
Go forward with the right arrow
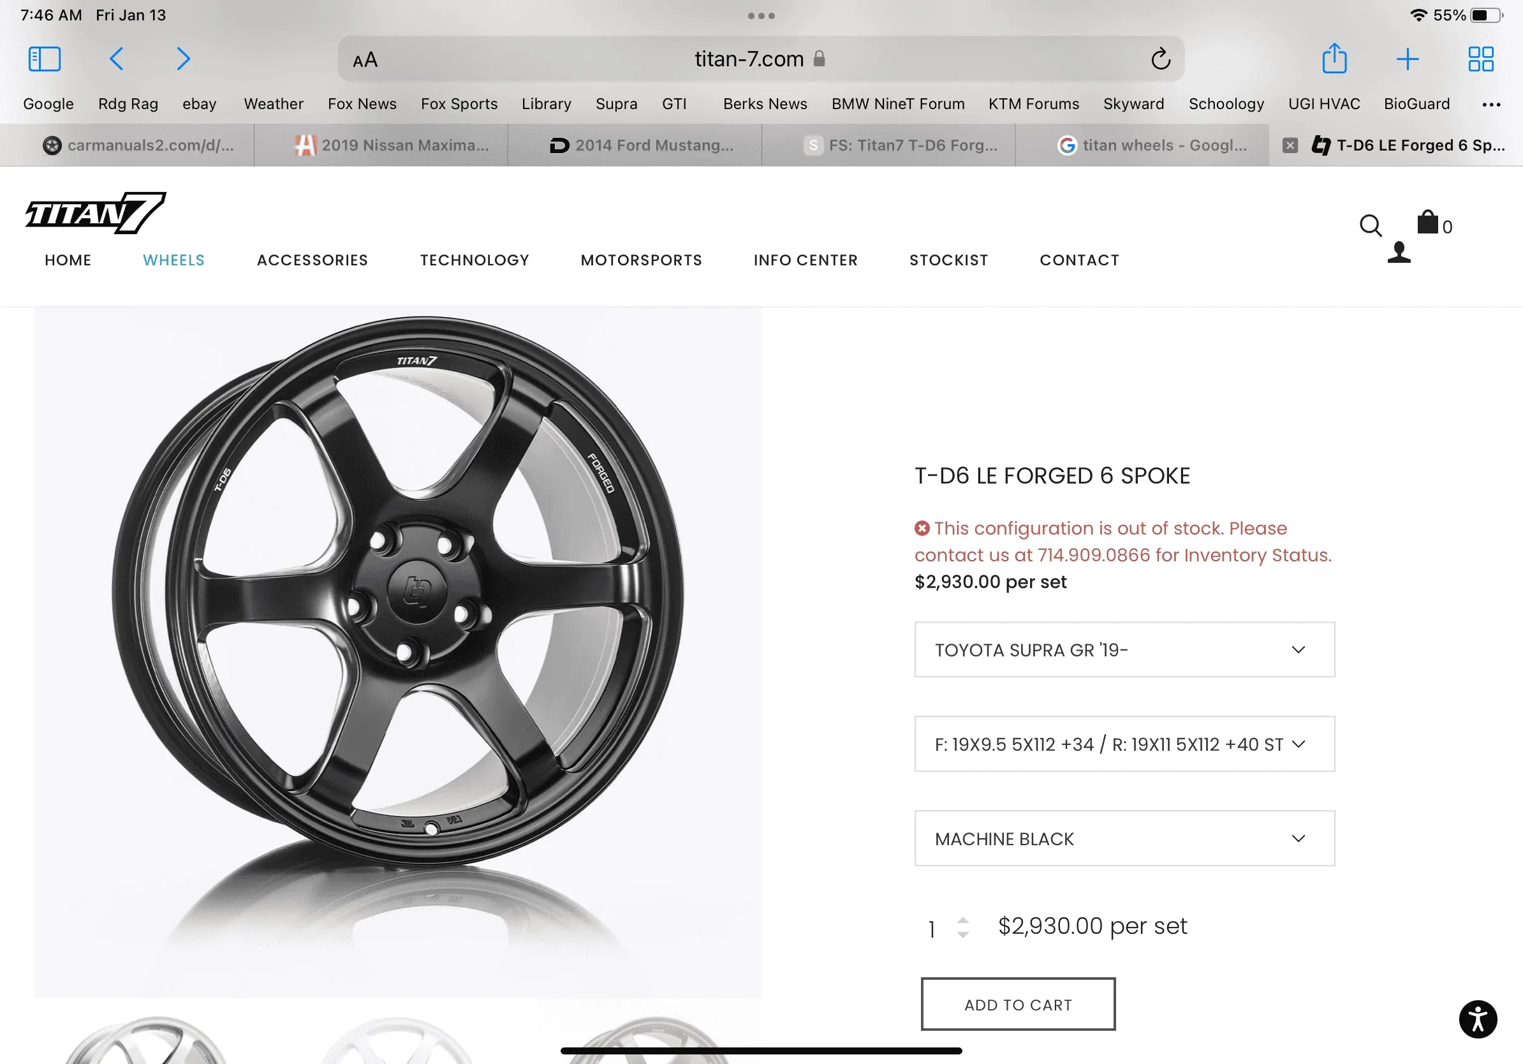(x=184, y=59)
